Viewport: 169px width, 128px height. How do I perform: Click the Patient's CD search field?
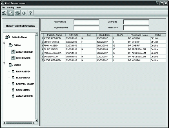[136, 28]
